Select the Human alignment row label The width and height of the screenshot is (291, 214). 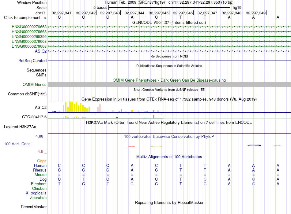point(40,165)
